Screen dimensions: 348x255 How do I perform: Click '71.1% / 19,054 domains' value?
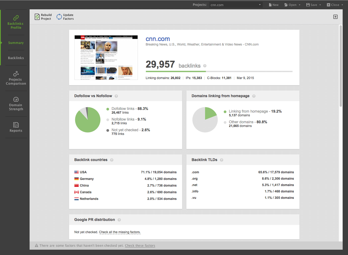coord(159,172)
